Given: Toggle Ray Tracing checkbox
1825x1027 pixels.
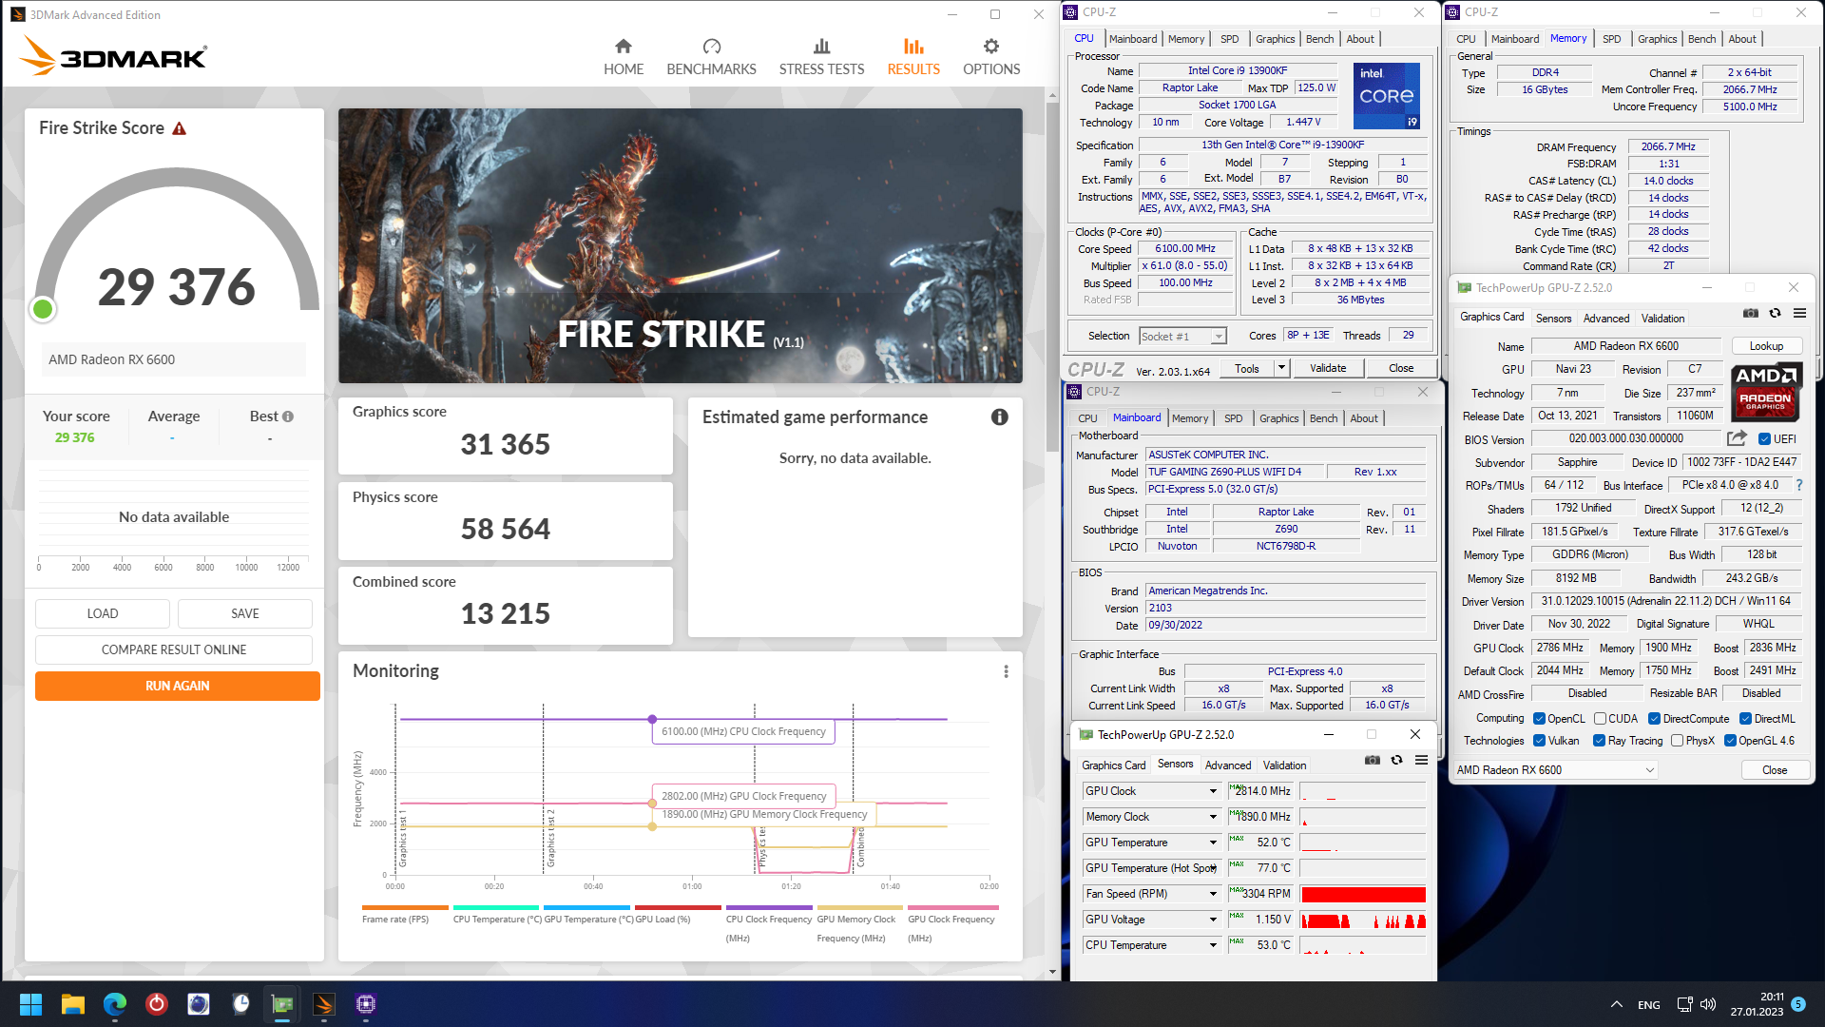Looking at the screenshot, I should click(x=1599, y=741).
